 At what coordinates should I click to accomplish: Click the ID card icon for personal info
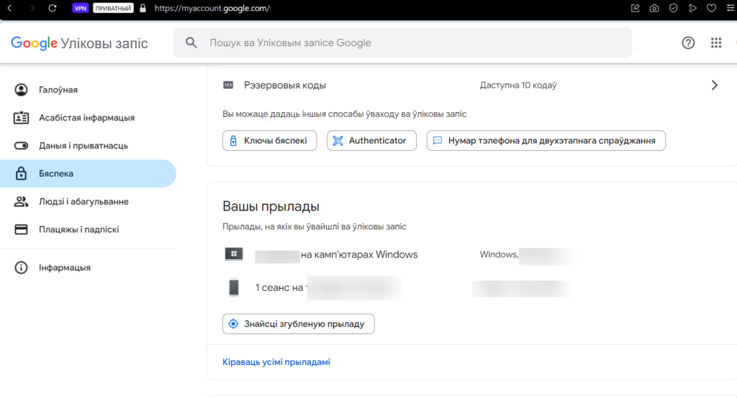point(21,118)
